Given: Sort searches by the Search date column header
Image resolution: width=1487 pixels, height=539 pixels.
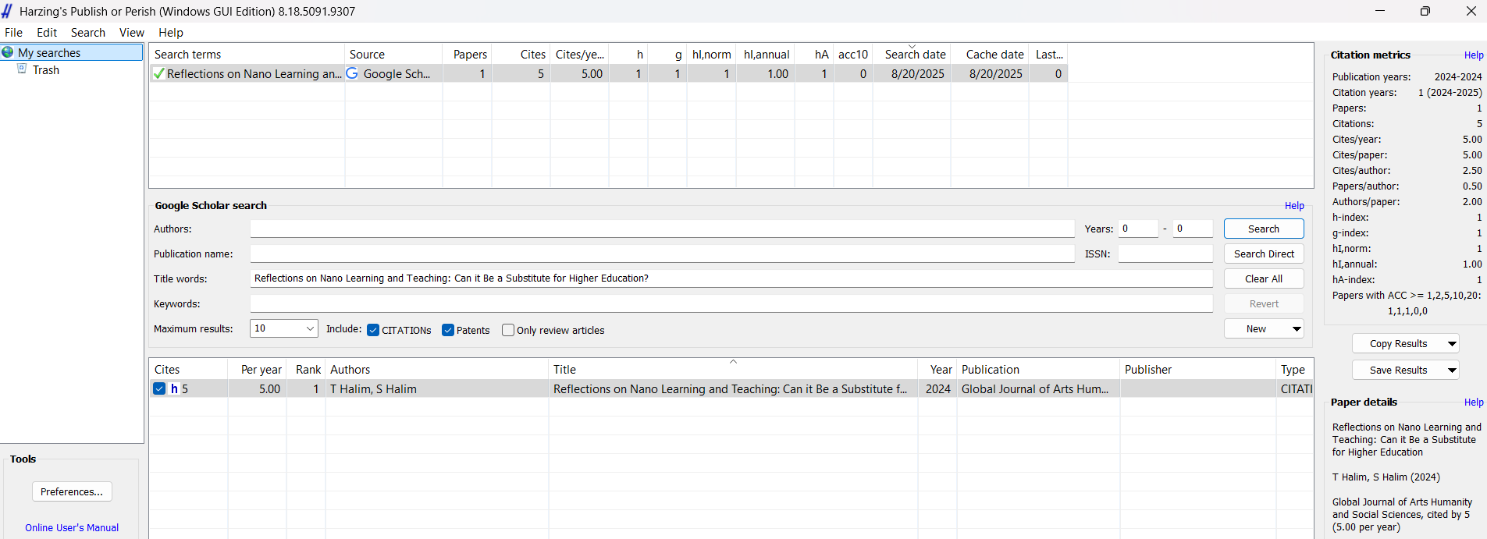Looking at the screenshot, I should click(x=912, y=55).
